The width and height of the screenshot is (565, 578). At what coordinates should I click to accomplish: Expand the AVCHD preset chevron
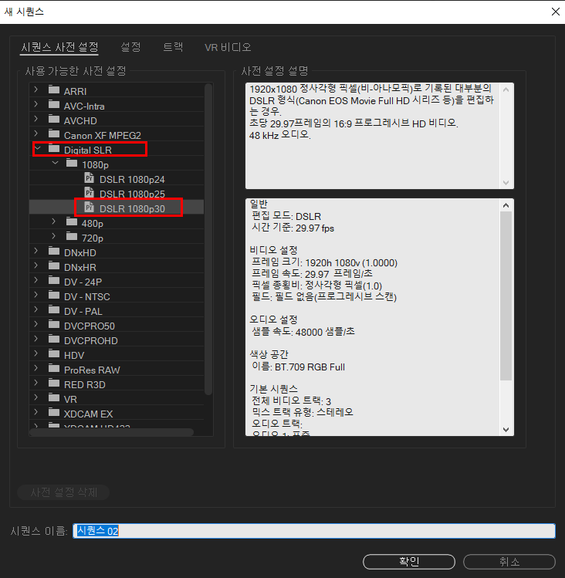36,119
